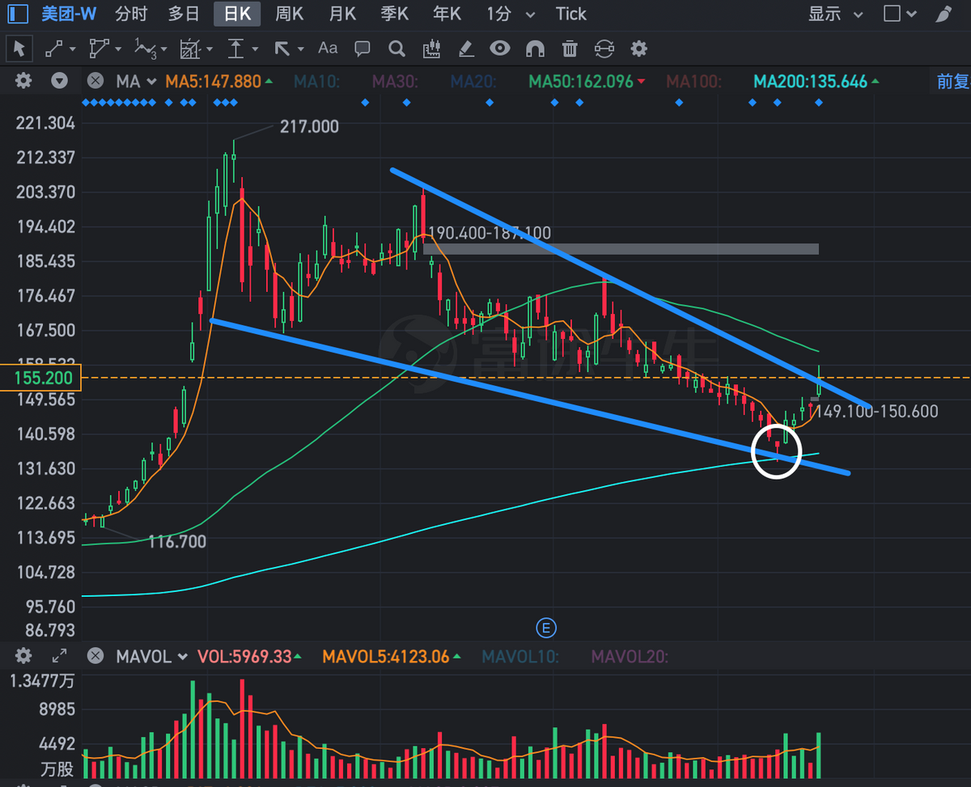This screenshot has height=787, width=971.
Task: Click the MAVOL5:4123.06 value label
Action: tap(385, 657)
